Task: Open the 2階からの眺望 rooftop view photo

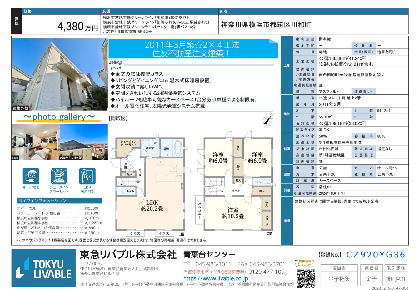Action: click(x=84, y=142)
